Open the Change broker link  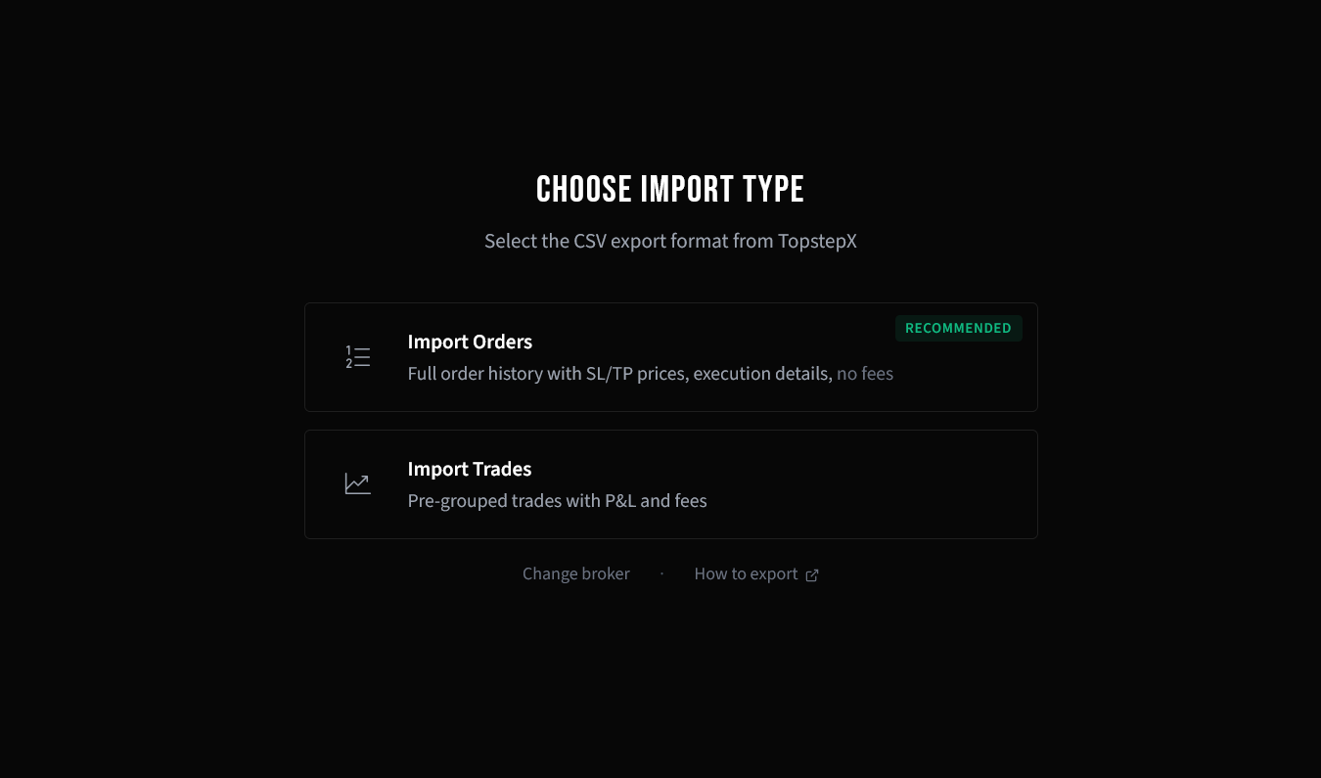click(575, 573)
